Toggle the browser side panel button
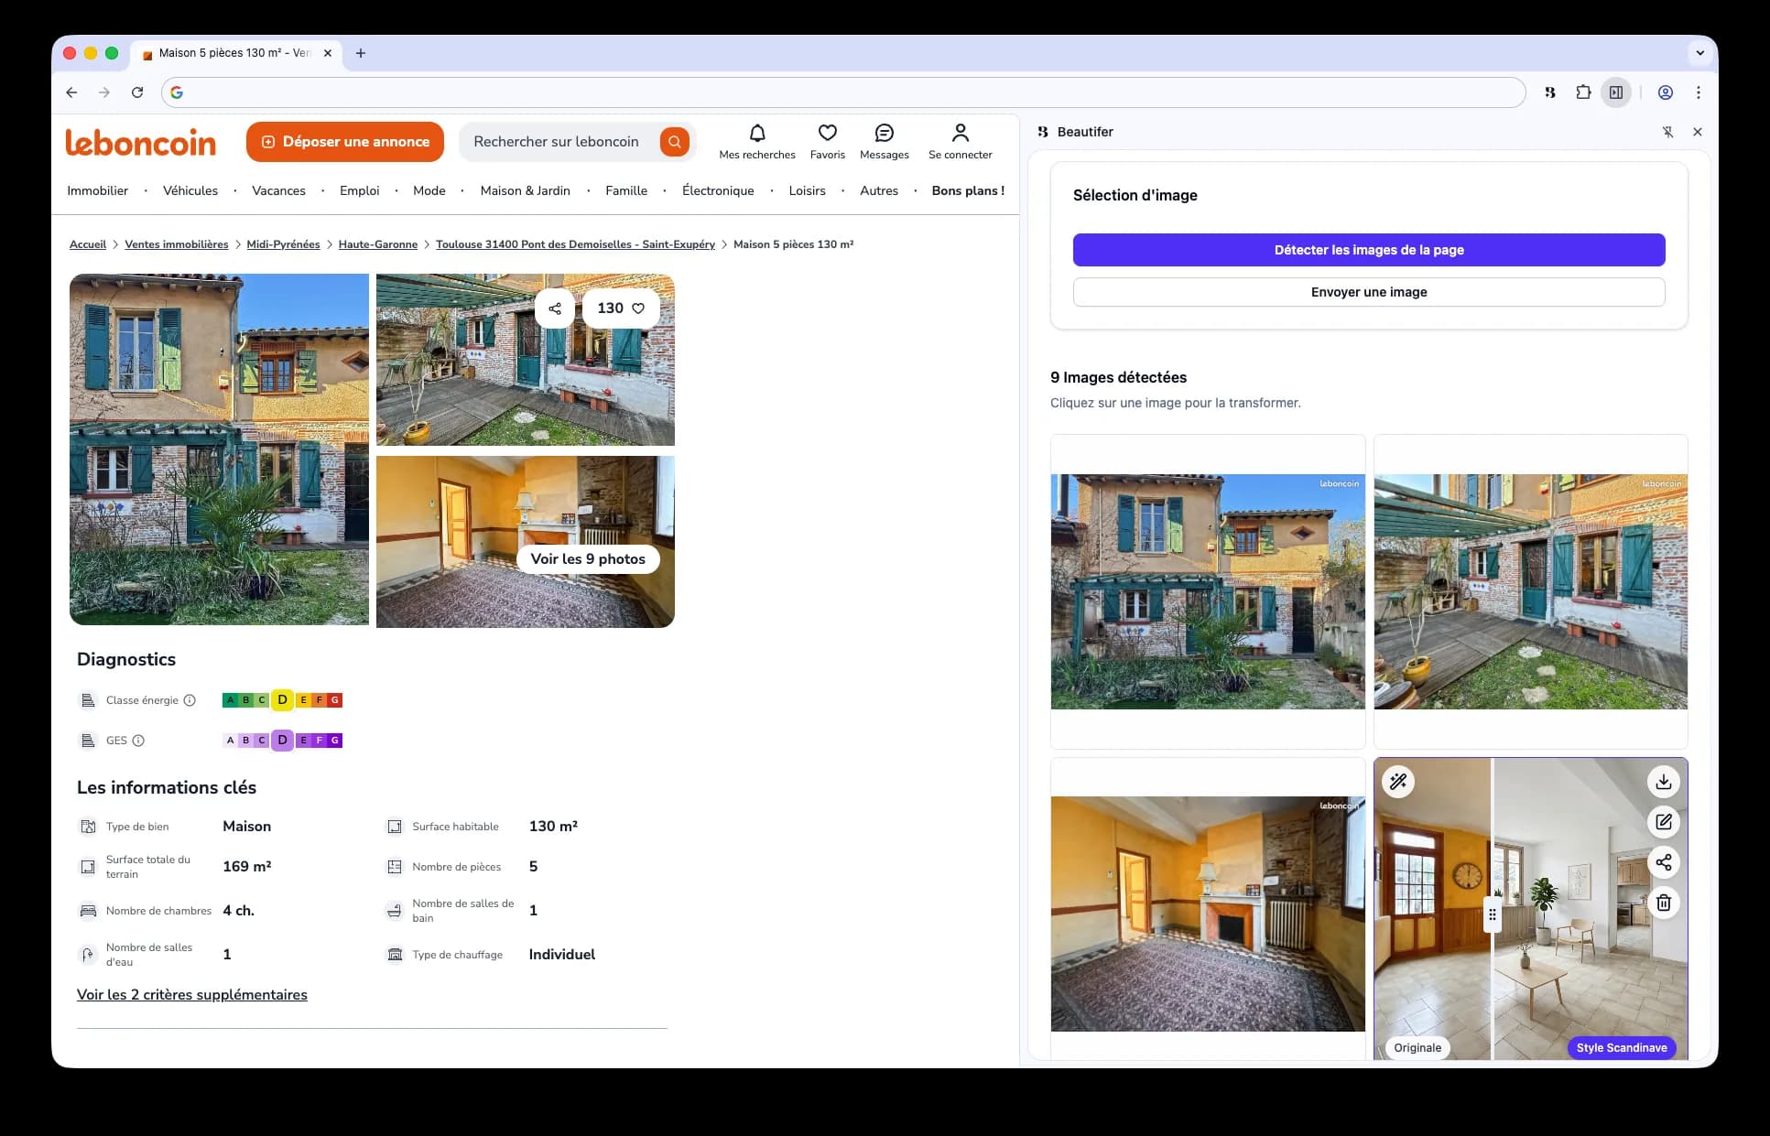 coord(1616,92)
